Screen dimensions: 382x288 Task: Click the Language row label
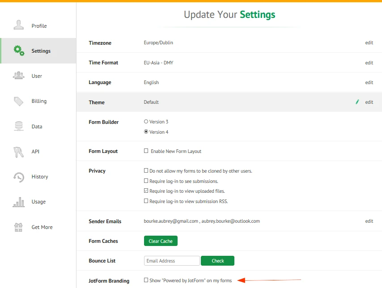[x=100, y=82]
